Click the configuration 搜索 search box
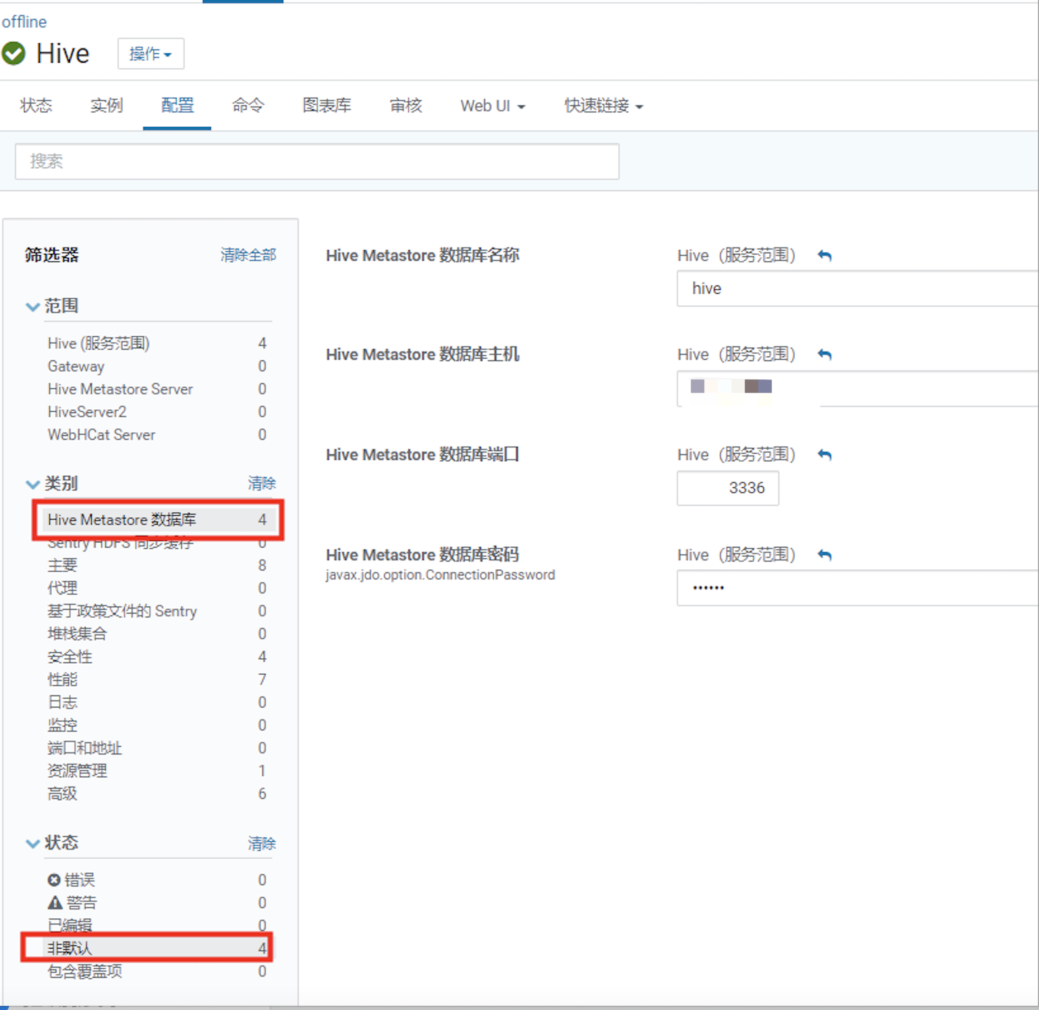Screen dimensions: 1039x1010 pos(317,161)
